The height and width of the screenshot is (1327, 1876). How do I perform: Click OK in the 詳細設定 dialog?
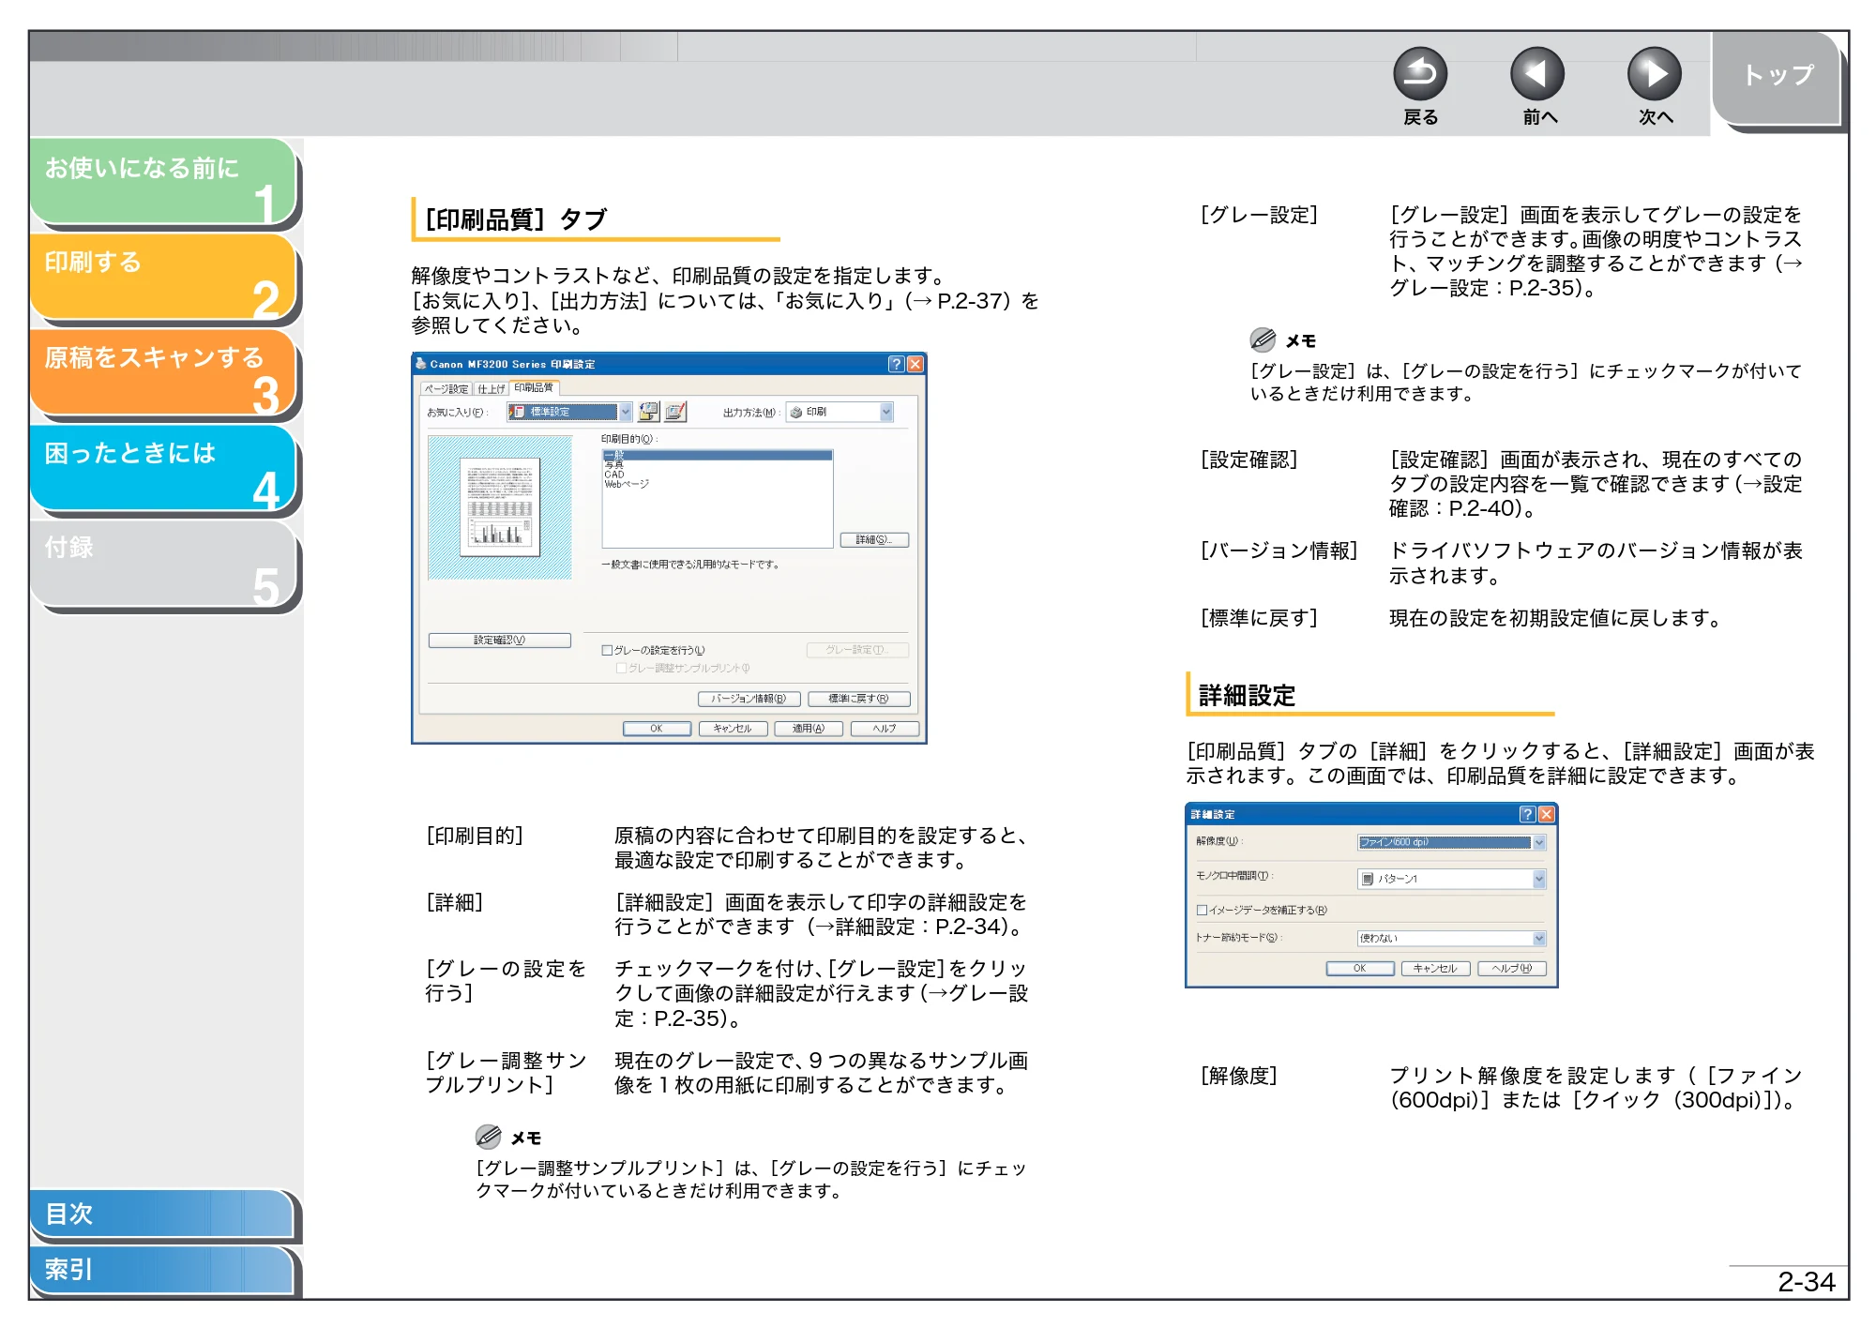1360,969
